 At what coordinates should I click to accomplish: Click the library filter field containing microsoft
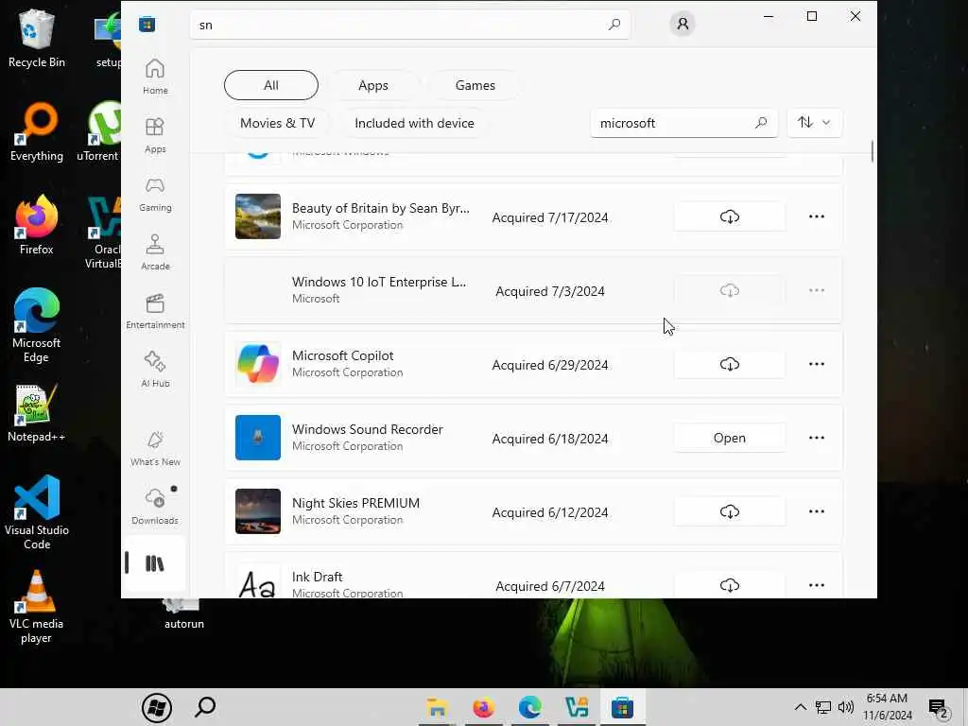(684, 123)
